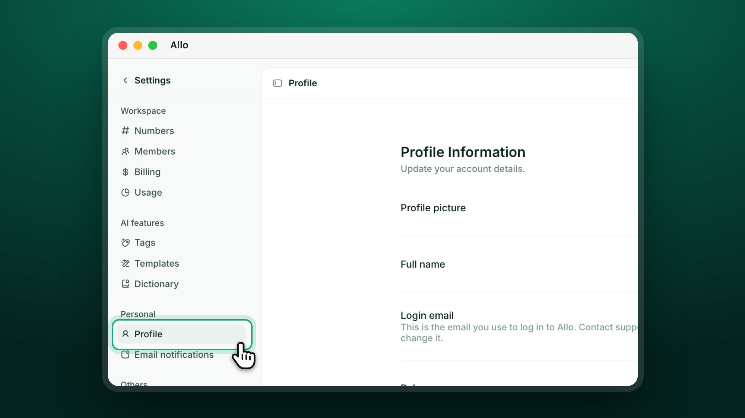745x418 pixels.
Task: Click the Full name label
Action: (423, 264)
